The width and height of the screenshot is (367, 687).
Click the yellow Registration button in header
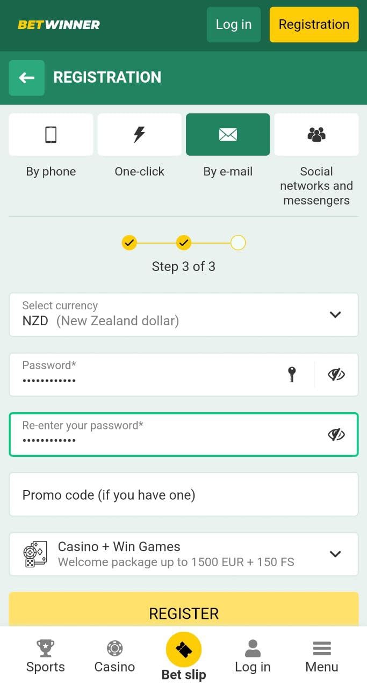pos(314,25)
